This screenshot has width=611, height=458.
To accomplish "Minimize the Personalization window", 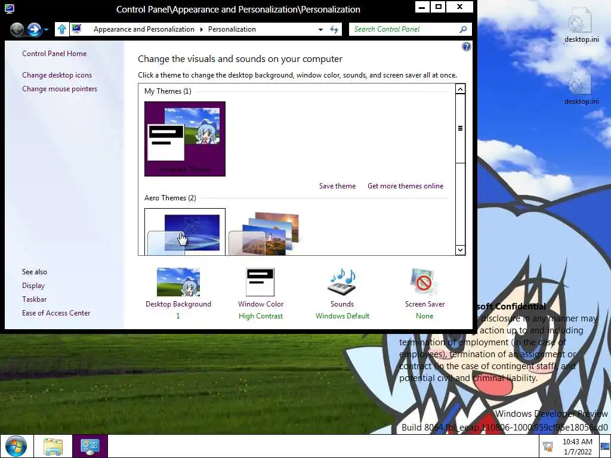I will click(422, 7).
